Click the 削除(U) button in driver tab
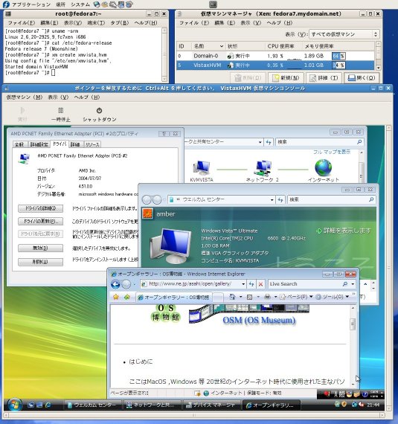Image resolution: width=398 pixels, height=424 pixels. coord(41,262)
